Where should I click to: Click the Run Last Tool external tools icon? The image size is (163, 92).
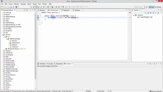point(52,7)
